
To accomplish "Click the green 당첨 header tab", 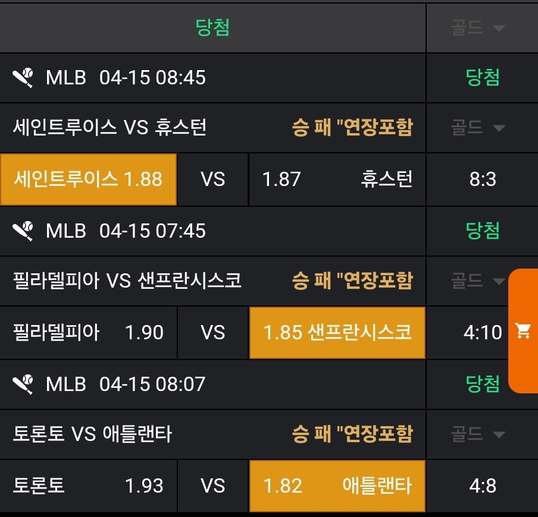I will coord(212,27).
